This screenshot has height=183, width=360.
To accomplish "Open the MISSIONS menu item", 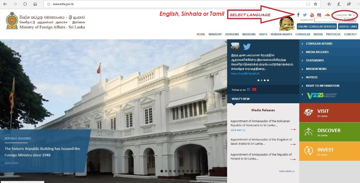I will pos(249,34).
